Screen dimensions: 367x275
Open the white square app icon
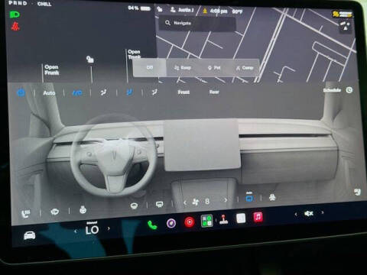point(241,218)
